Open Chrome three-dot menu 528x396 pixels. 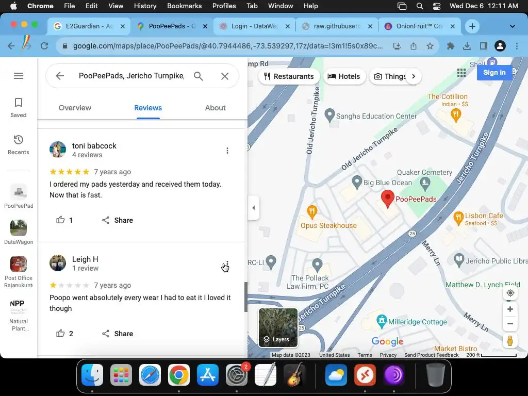click(x=517, y=46)
